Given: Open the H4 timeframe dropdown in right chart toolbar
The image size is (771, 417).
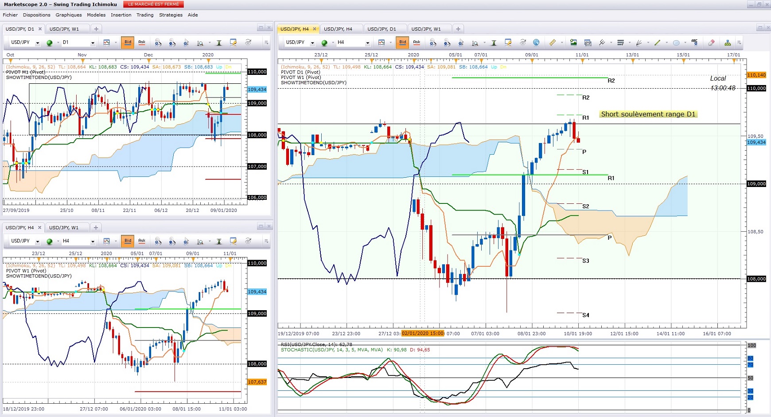Looking at the screenshot, I should (367, 43).
